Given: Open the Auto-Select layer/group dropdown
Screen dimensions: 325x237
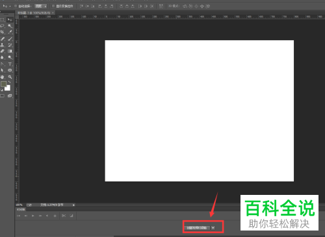Looking at the screenshot, I should pyautogui.click(x=41, y=6).
